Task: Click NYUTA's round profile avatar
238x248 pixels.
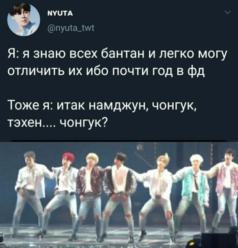Action: [x=24, y=20]
